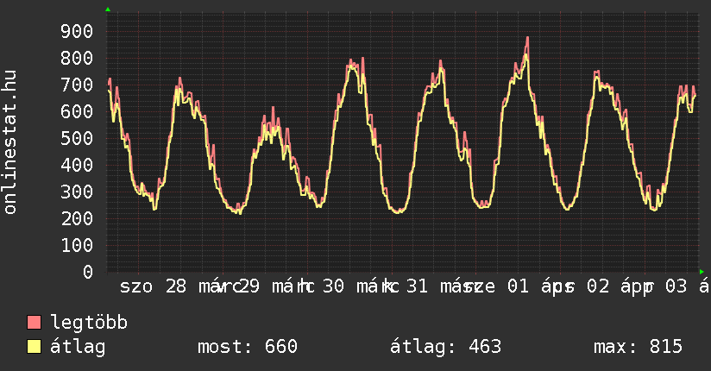Select the "szo 28" date on the x-axis
The height and width of the screenshot is (371, 711).
[153, 286]
